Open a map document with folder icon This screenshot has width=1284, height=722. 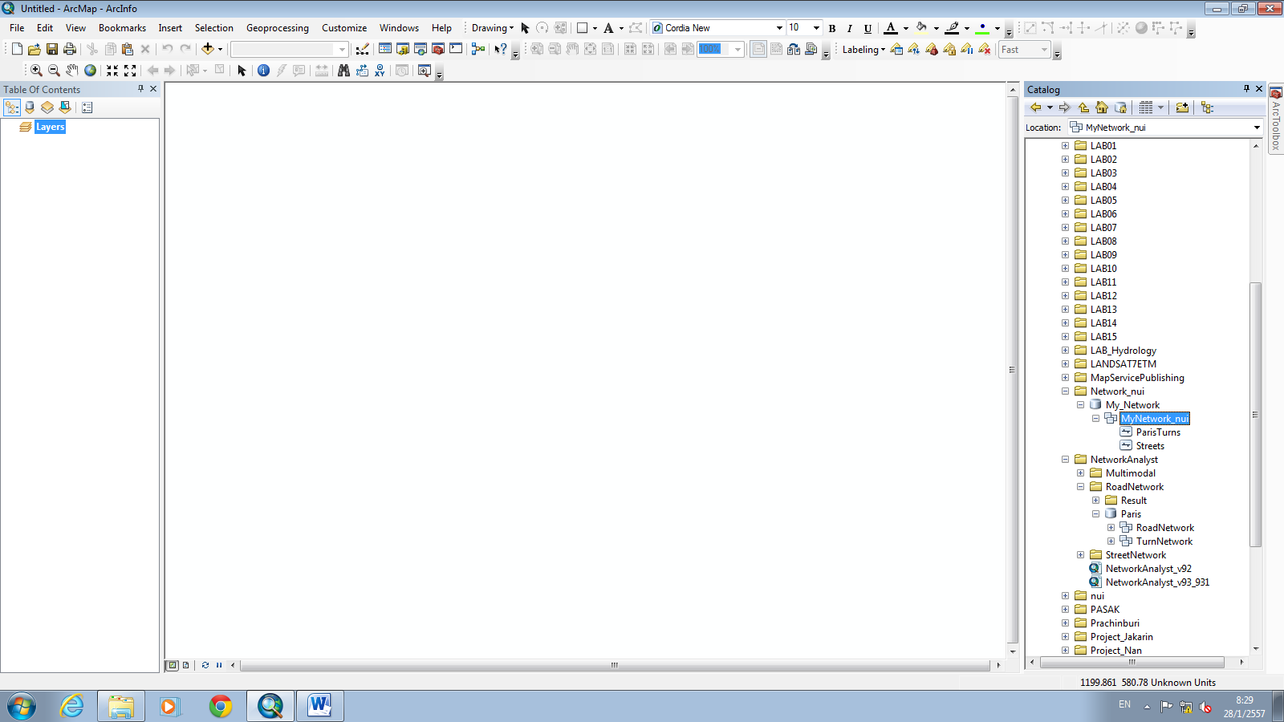(x=35, y=49)
